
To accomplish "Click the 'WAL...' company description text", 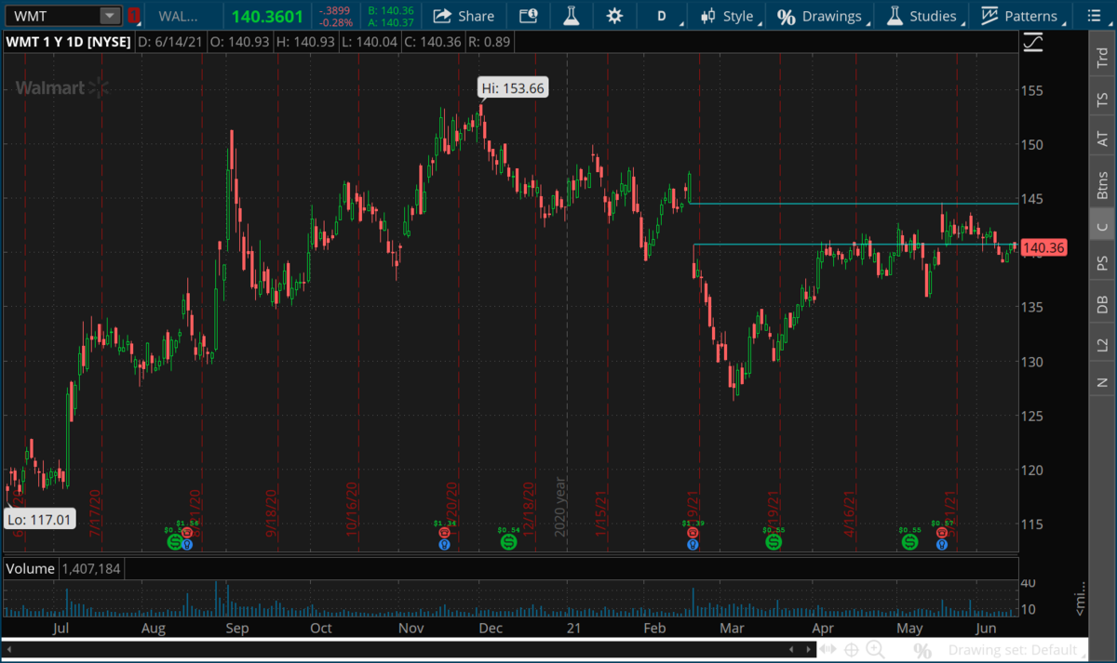I will tap(176, 16).
